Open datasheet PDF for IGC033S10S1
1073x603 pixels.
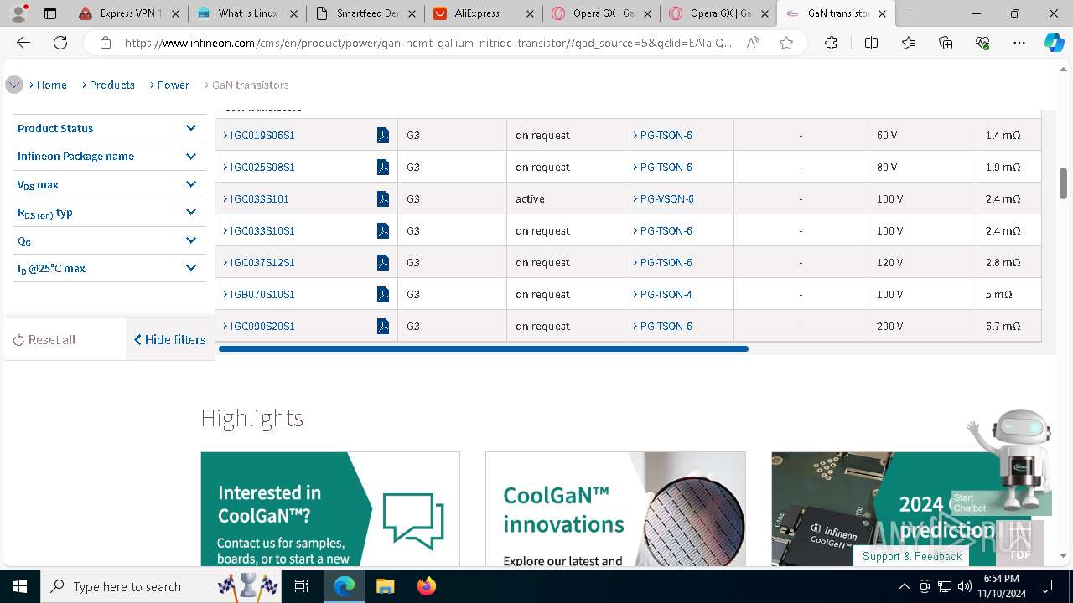(x=383, y=230)
